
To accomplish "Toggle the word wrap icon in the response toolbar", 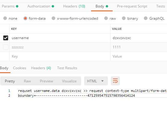I will [x=115, y=81].
